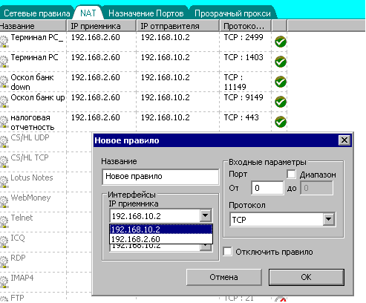This screenshot has width=366, height=303.
Task: Click the Название text field
Action: [x=160, y=177]
